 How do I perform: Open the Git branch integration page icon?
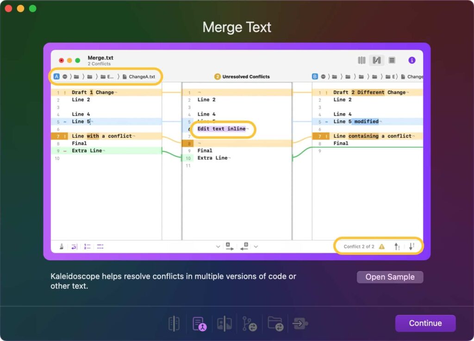[x=249, y=323]
